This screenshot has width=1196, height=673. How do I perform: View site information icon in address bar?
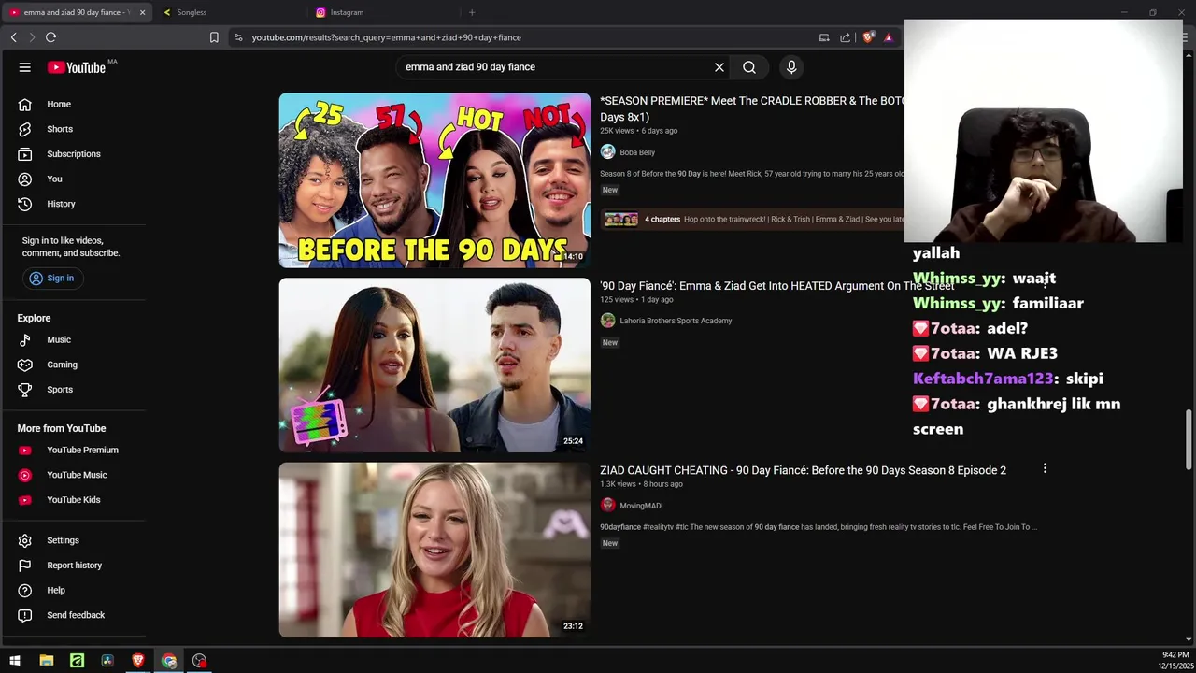click(238, 37)
